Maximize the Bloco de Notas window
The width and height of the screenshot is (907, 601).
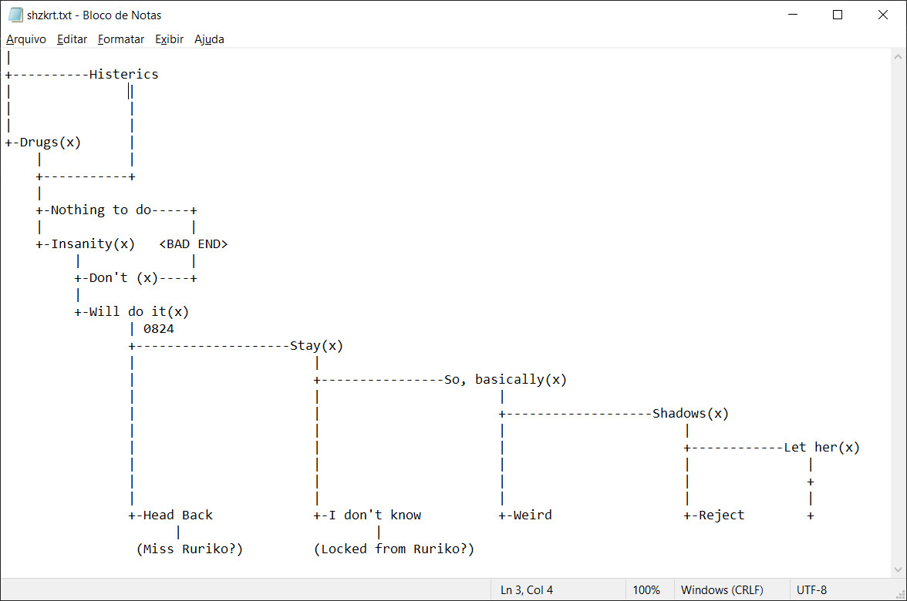(x=838, y=15)
